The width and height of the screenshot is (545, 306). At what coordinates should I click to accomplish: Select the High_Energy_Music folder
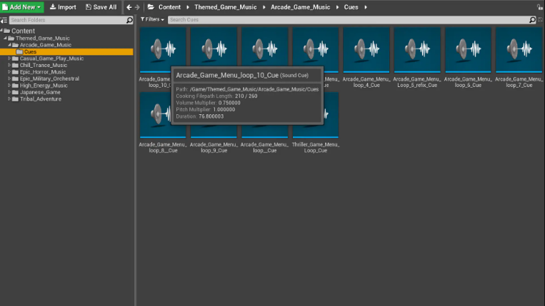[44, 86]
